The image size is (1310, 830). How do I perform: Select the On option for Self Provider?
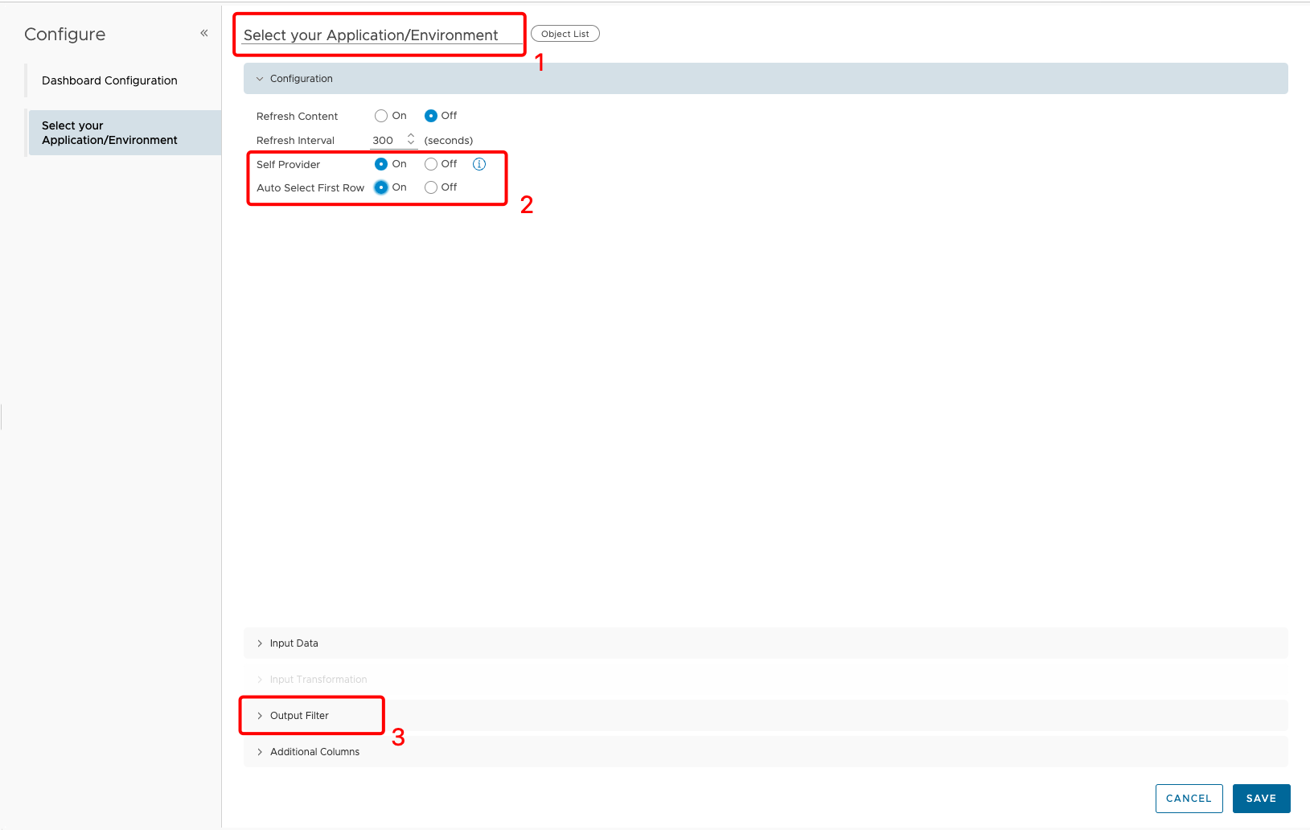tap(380, 163)
